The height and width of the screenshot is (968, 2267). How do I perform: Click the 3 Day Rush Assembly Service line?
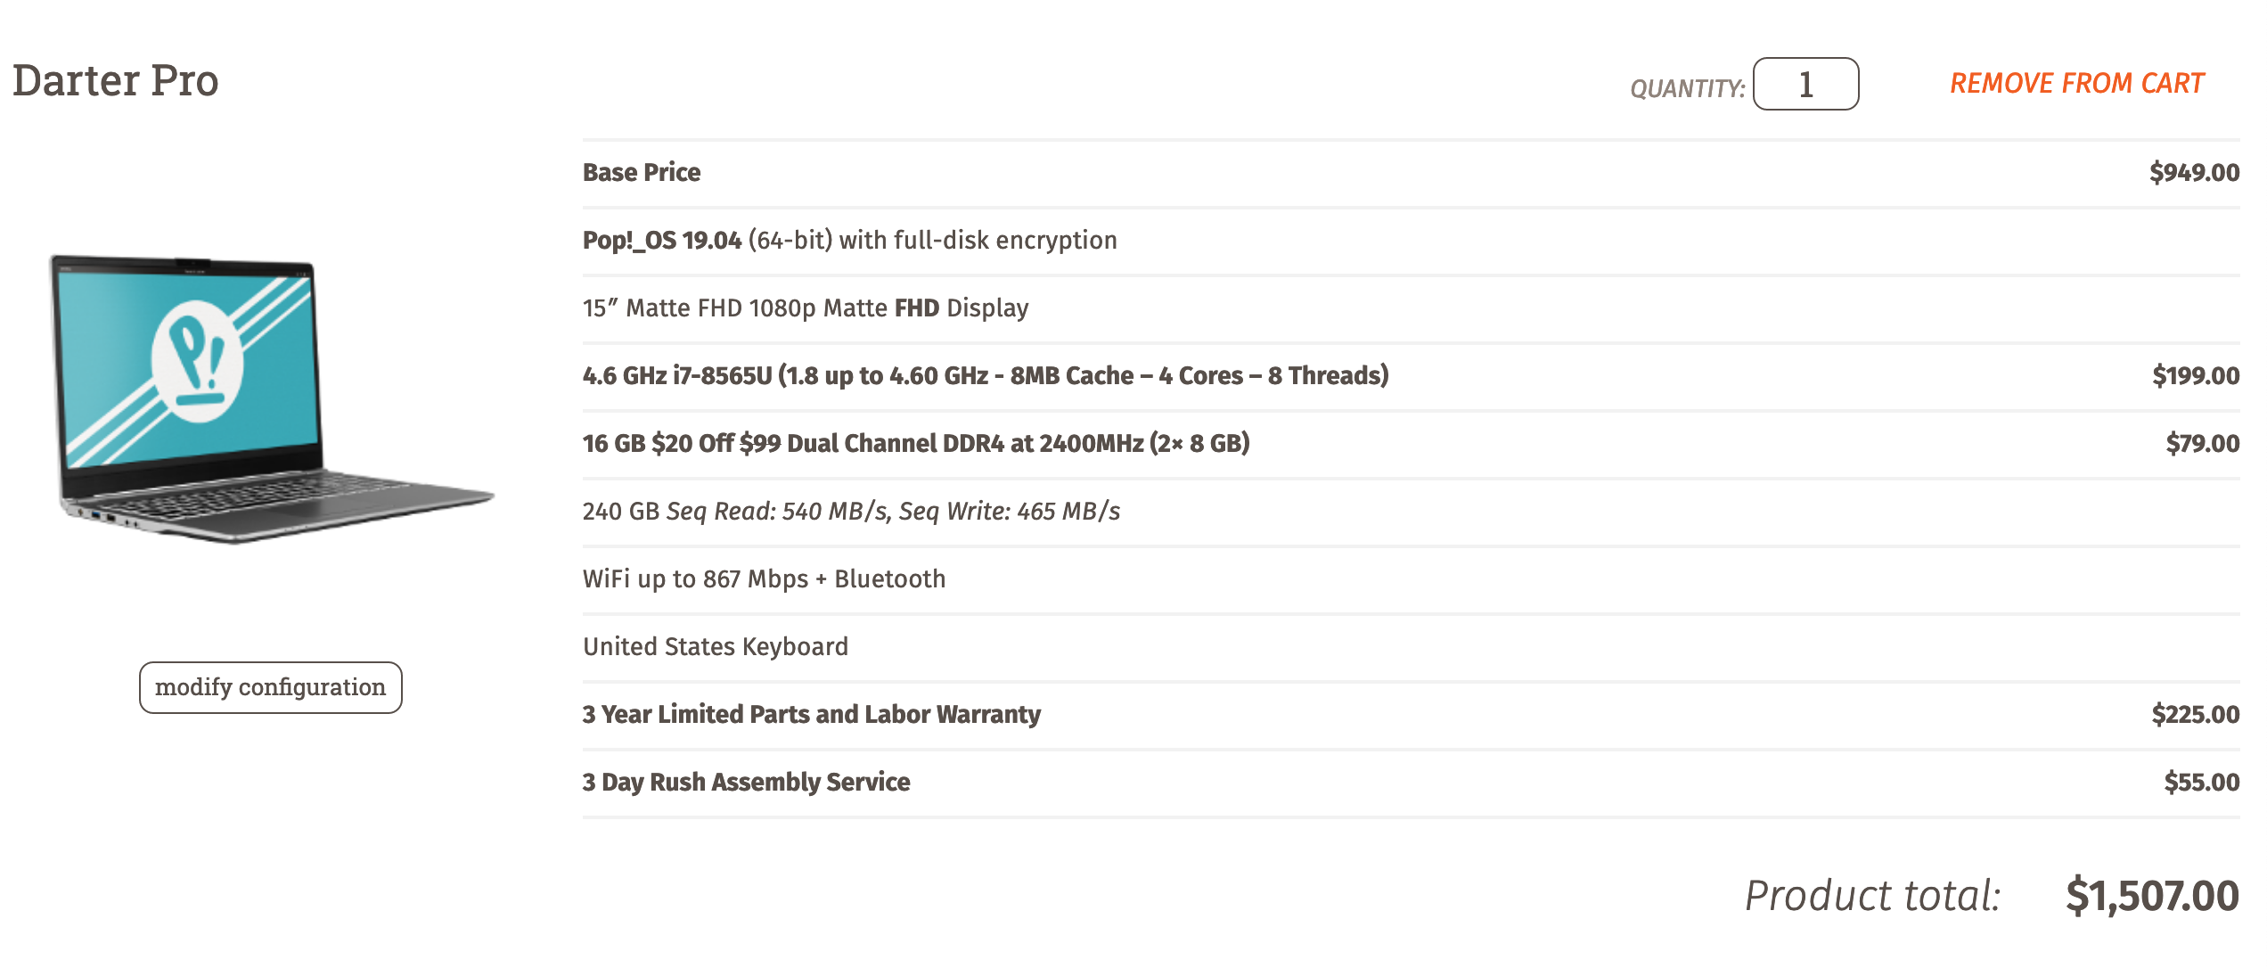(x=746, y=783)
